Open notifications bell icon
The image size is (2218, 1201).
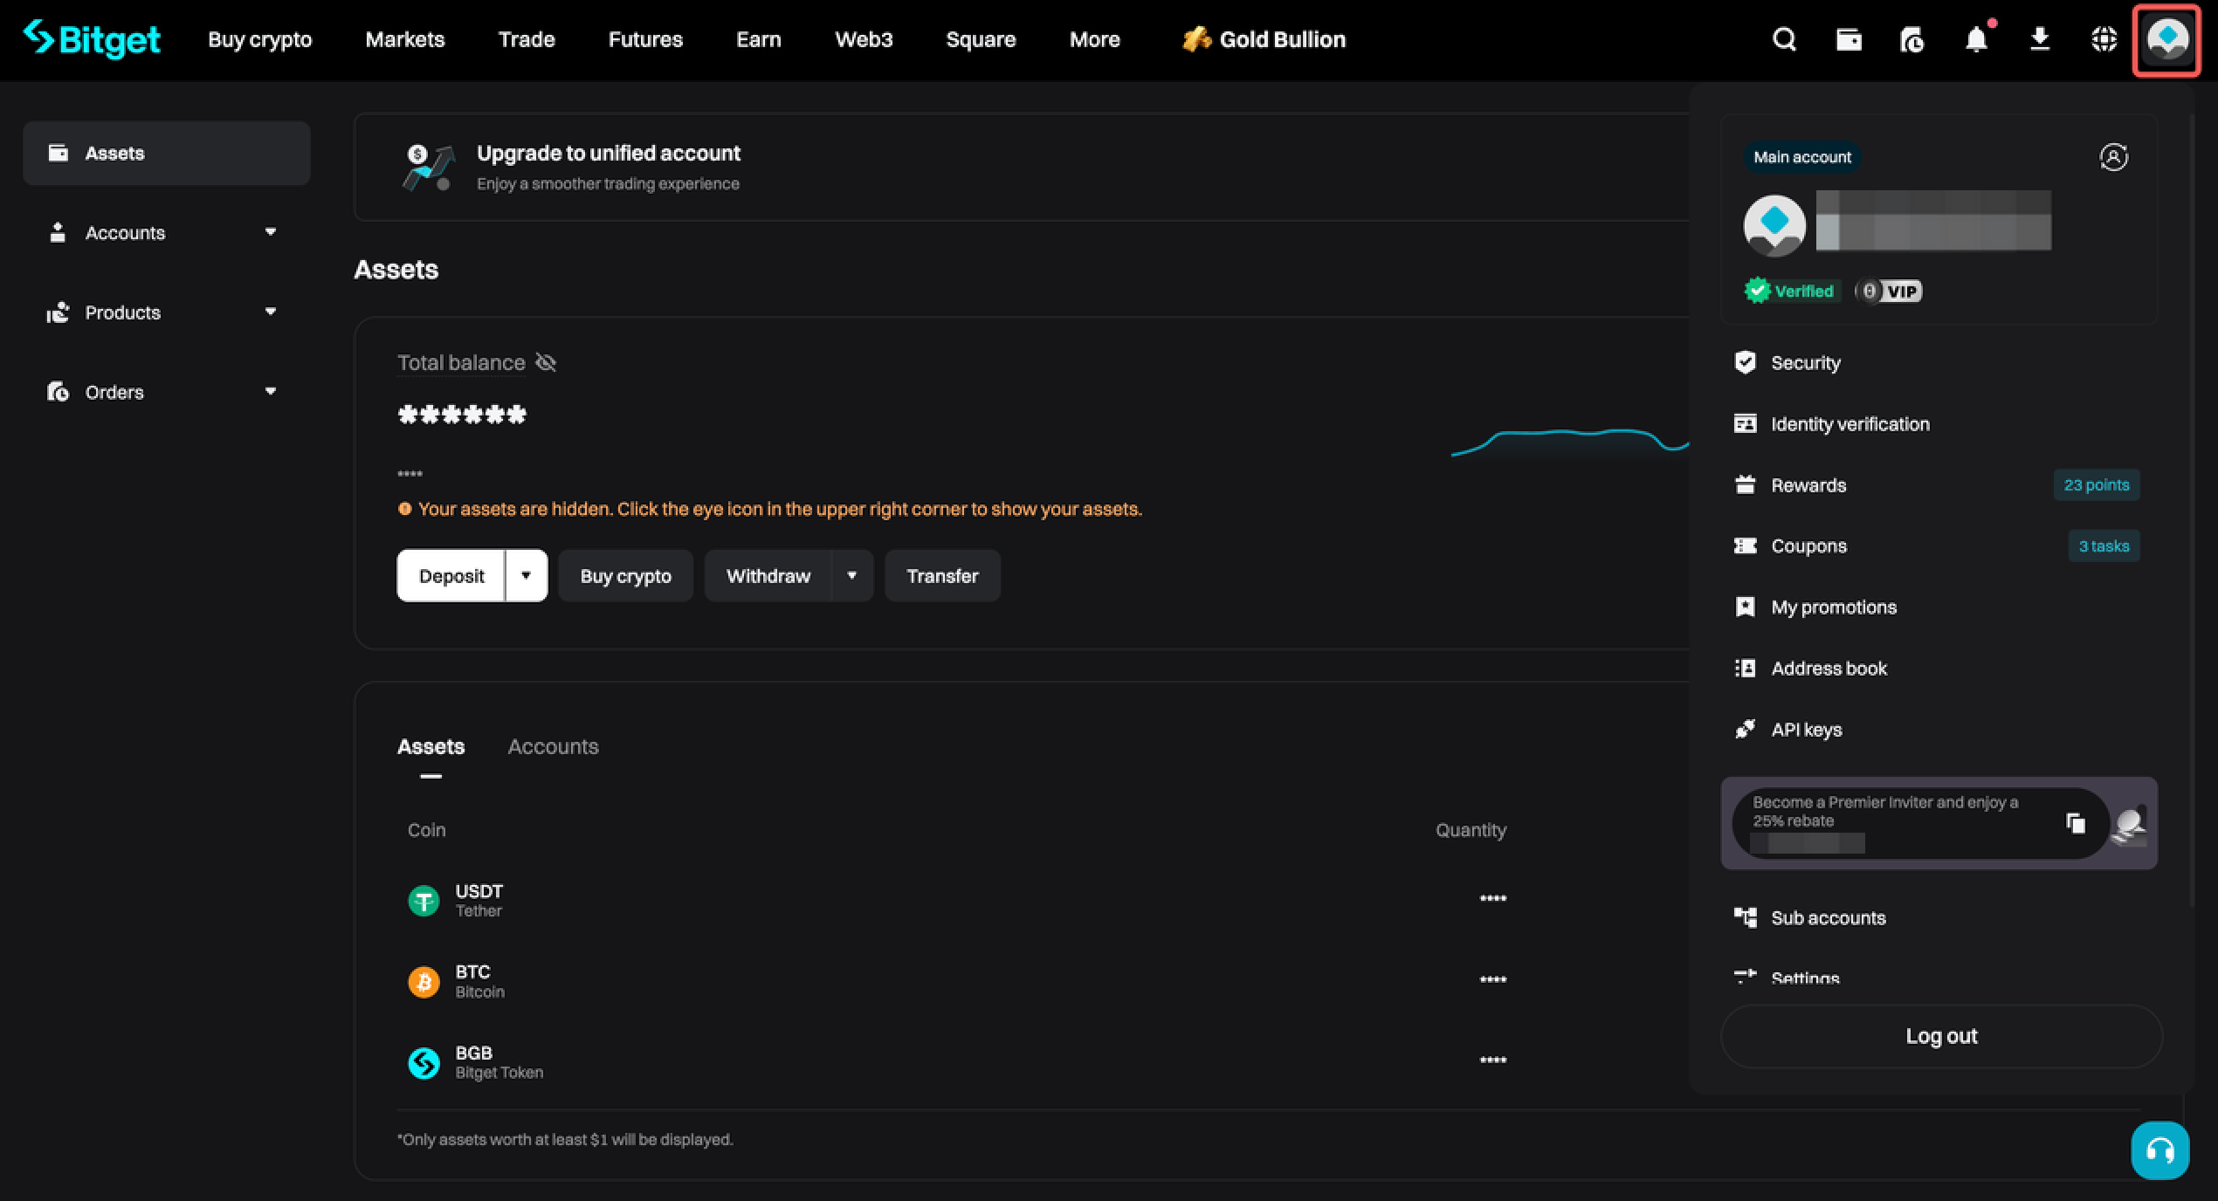click(x=1976, y=39)
